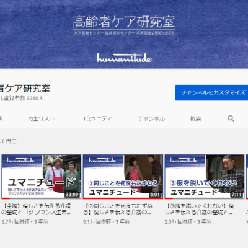Switch to the チャンネル tab
248x248 pixels.
click(151, 118)
